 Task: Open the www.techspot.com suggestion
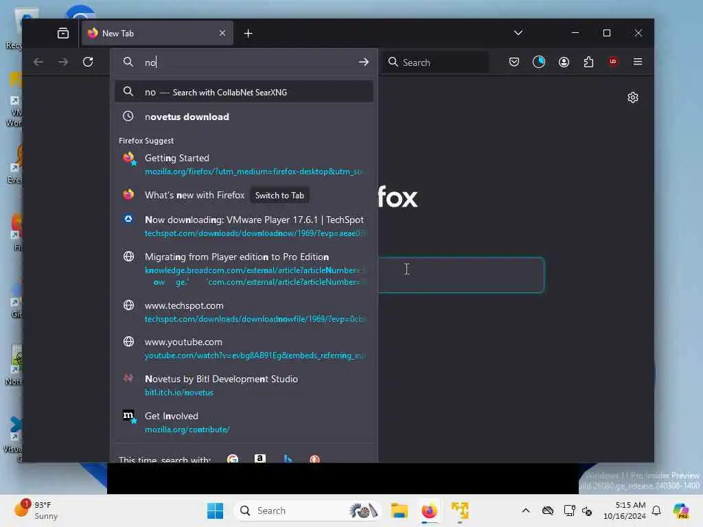pyautogui.click(x=244, y=312)
